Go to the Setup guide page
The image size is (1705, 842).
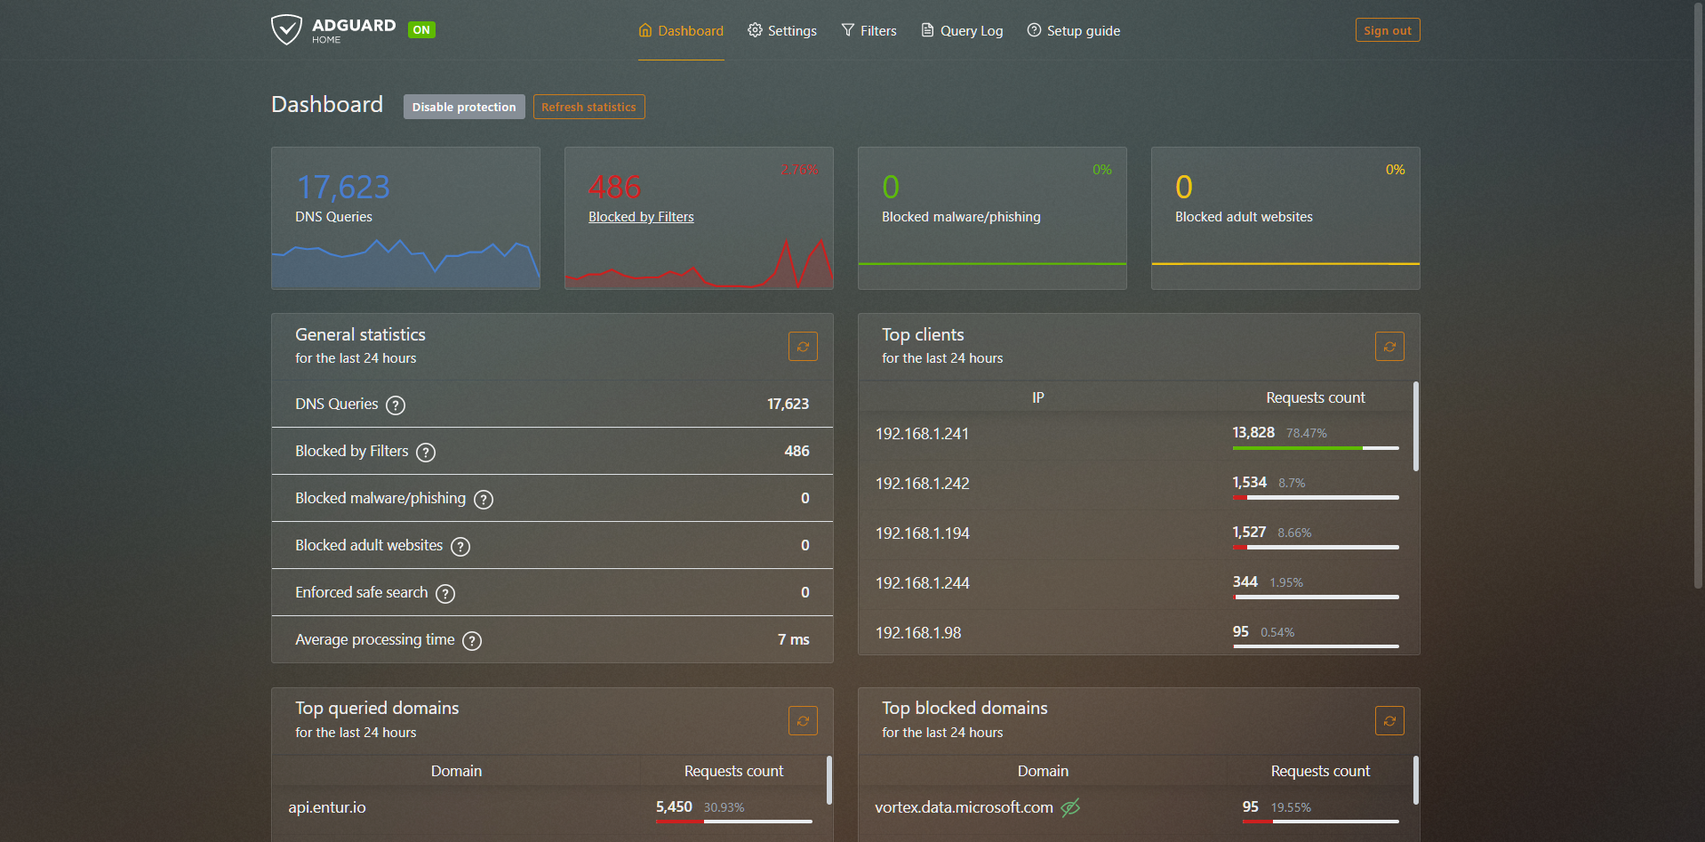click(1073, 31)
